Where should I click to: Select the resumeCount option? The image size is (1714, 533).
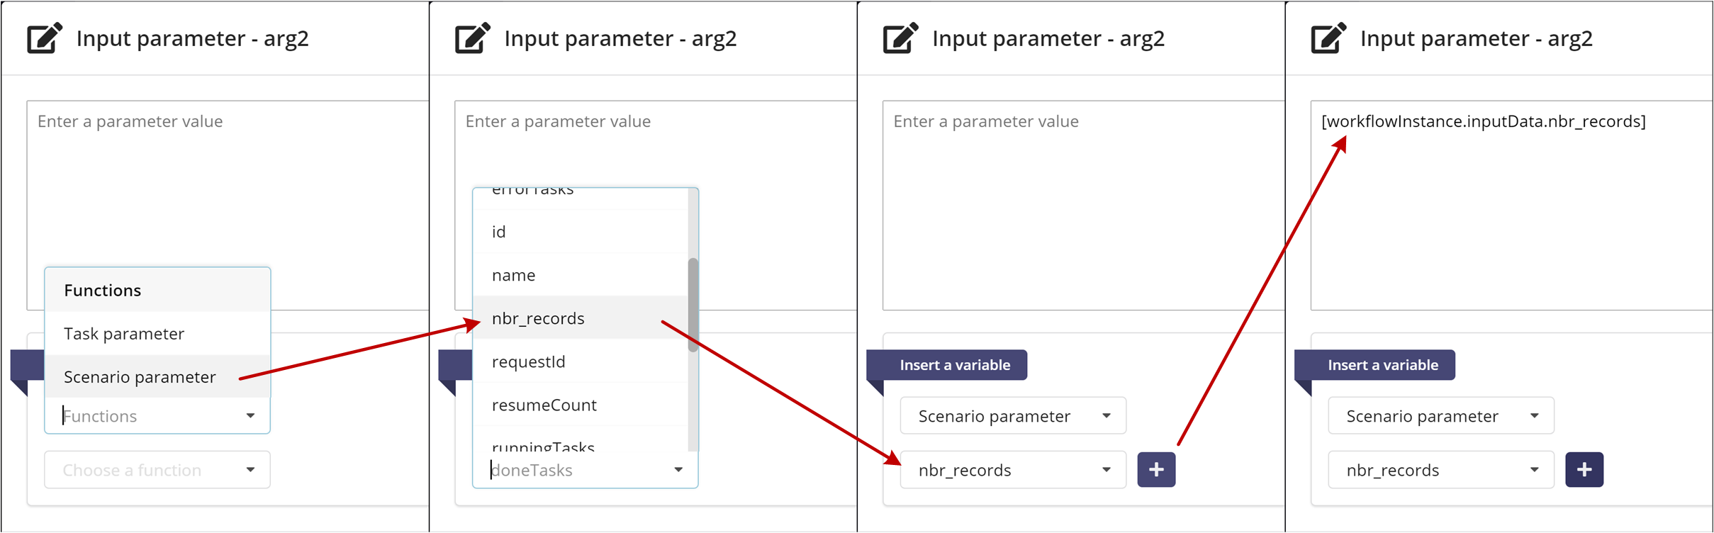[x=581, y=405]
